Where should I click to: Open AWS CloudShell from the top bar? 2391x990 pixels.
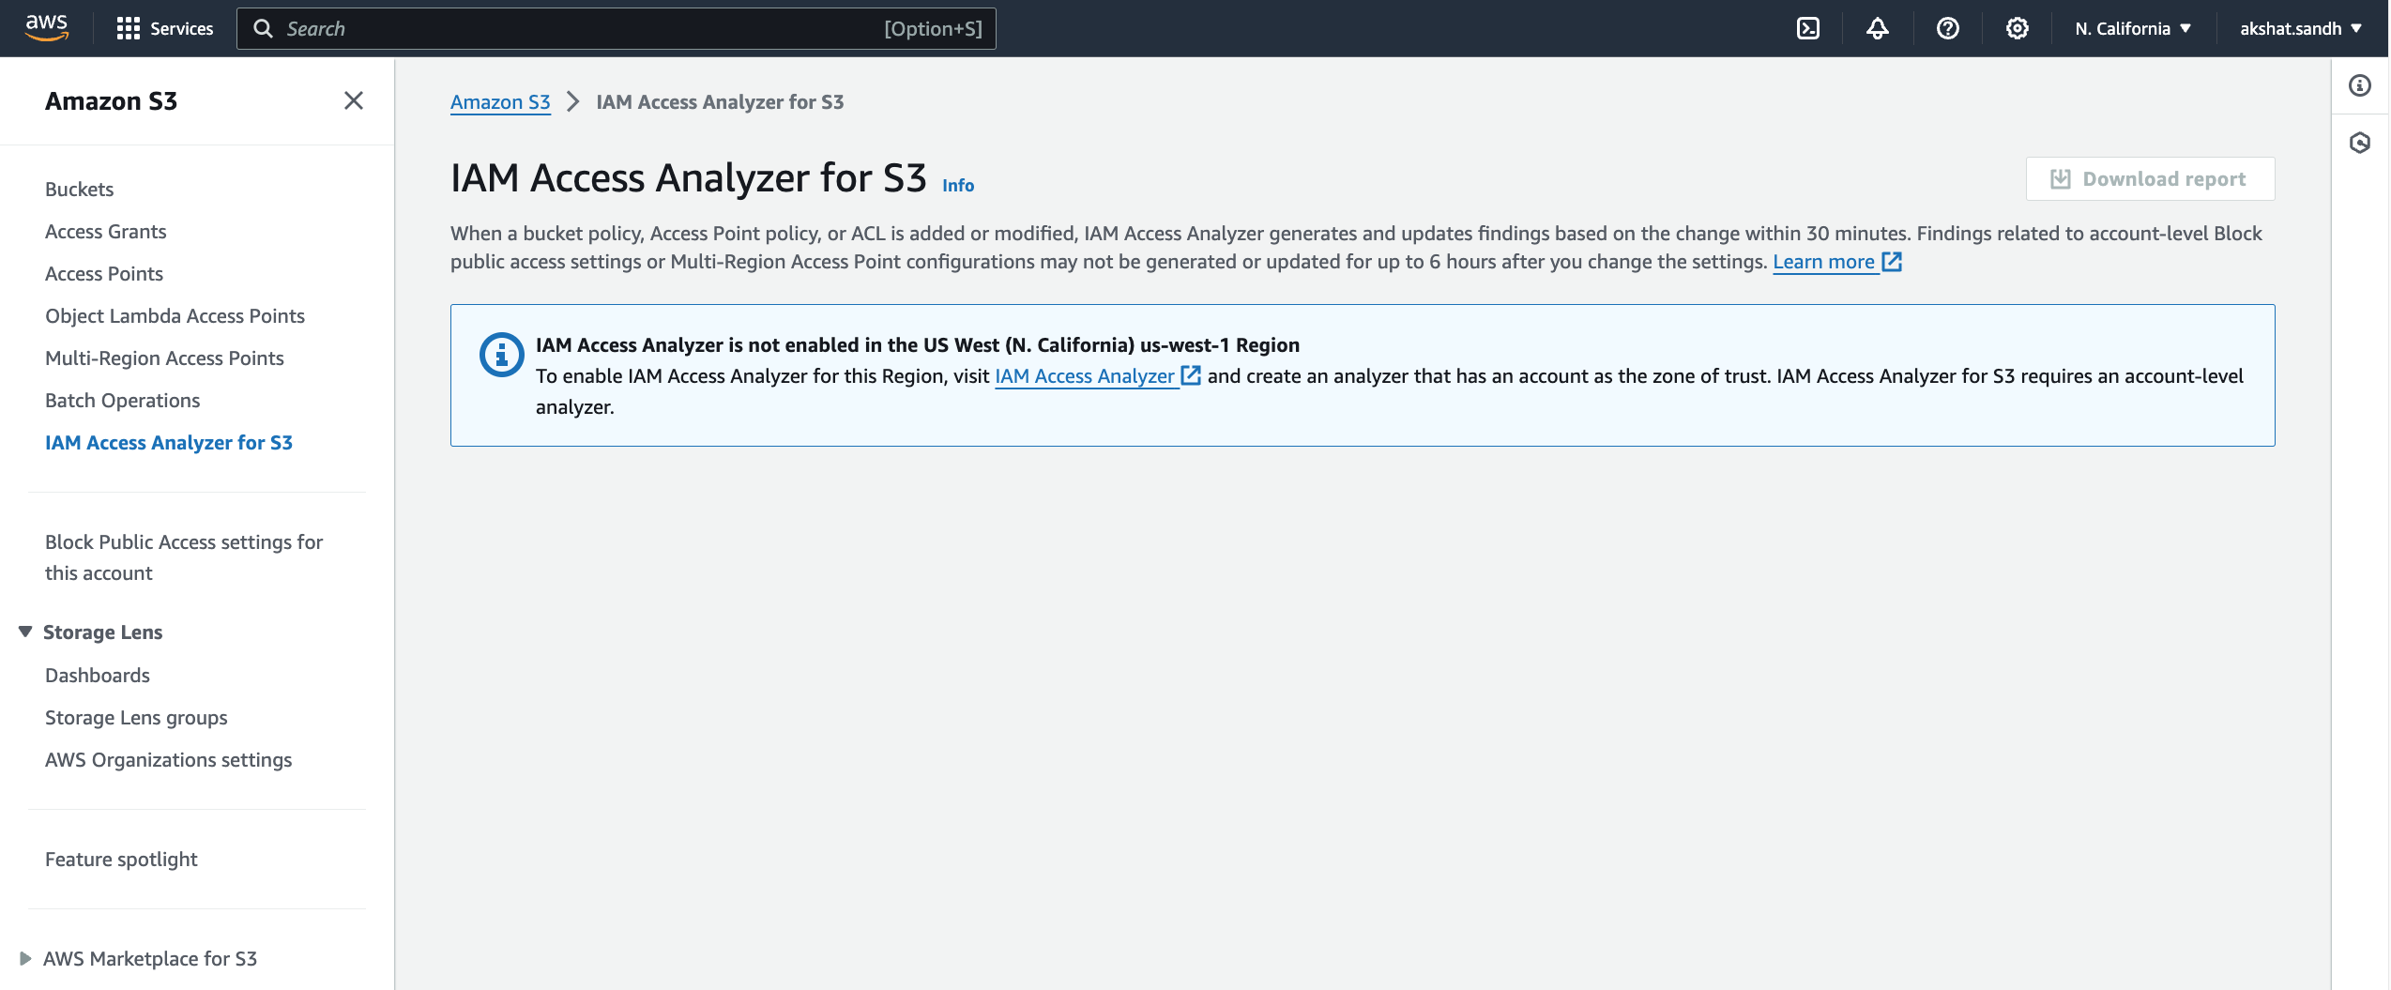(x=1806, y=28)
